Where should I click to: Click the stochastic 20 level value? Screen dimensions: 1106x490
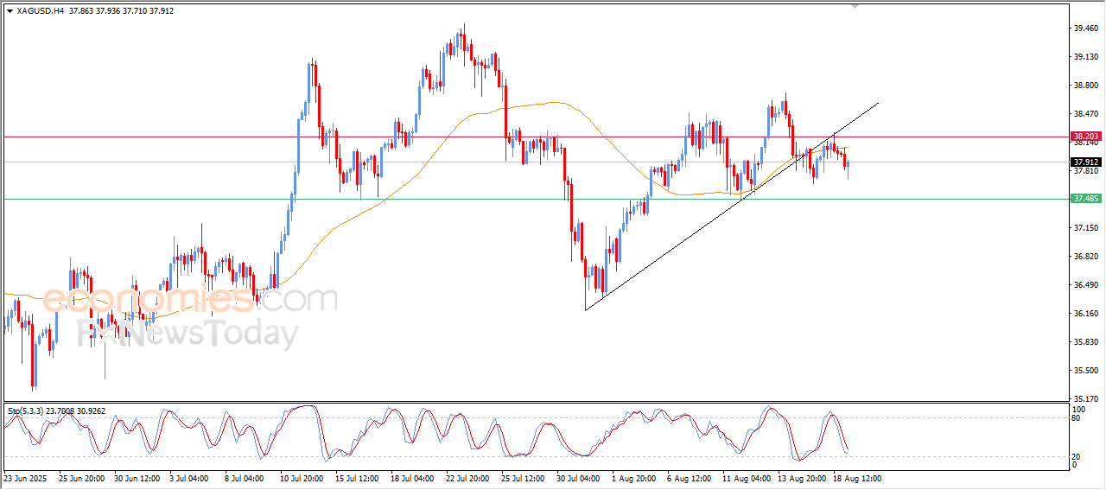(x=1077, y=456)
